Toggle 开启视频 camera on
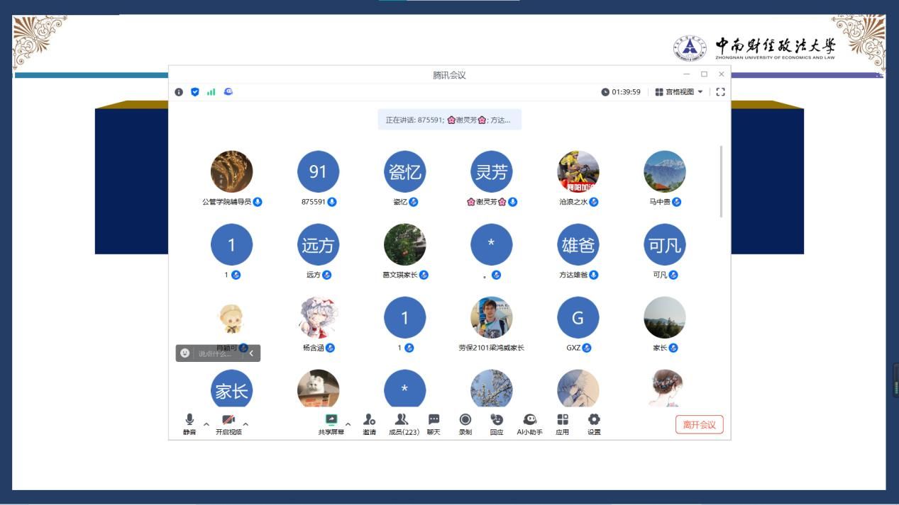Screen dimensions: 899x505 [x=228, y=424]
